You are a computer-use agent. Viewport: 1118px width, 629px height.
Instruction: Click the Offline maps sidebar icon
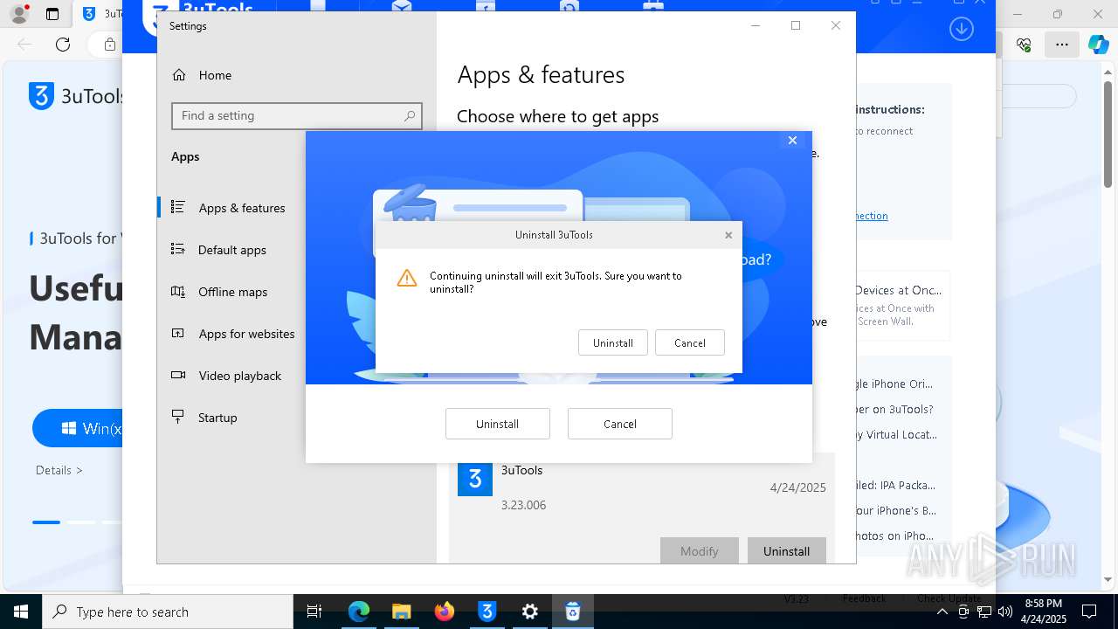(178, 291)
